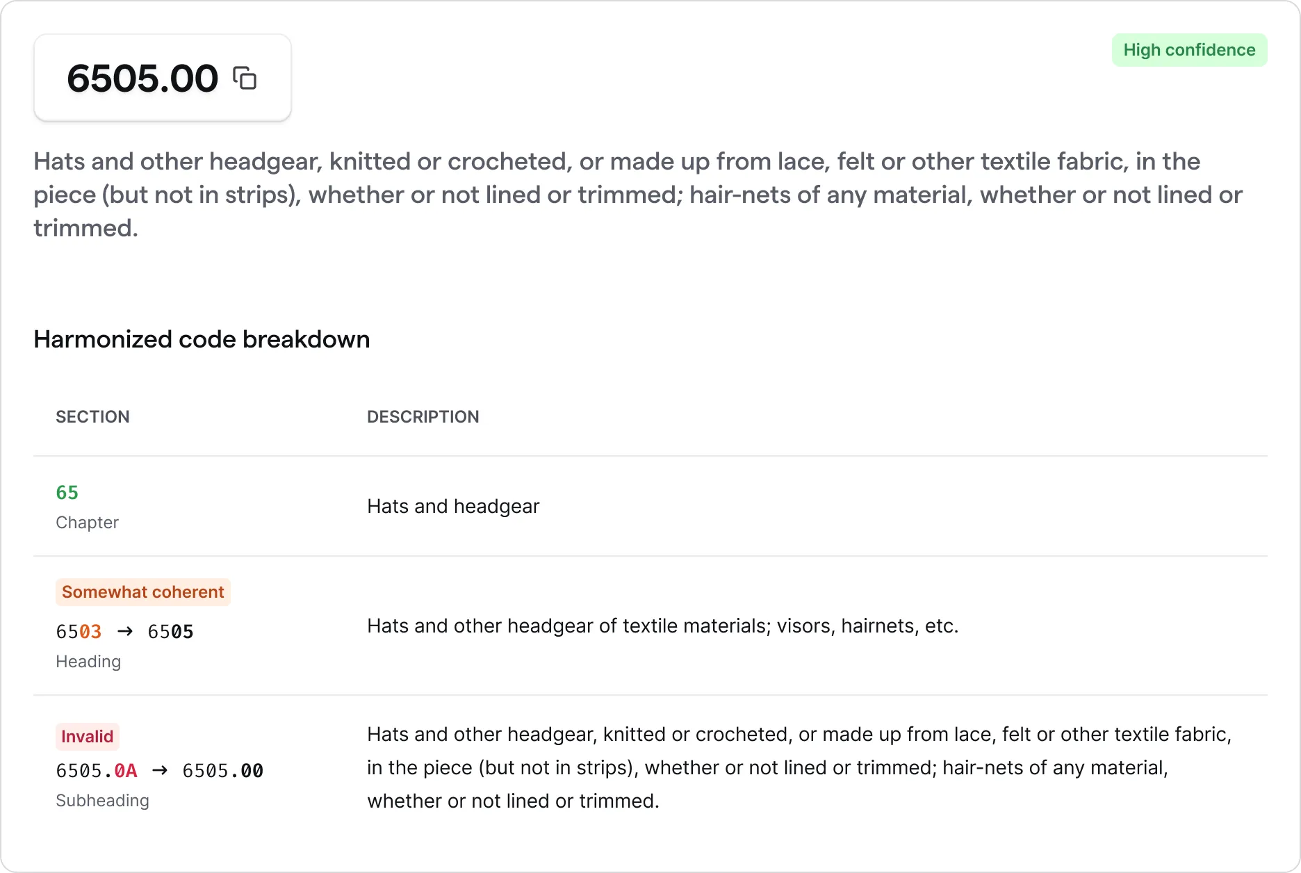Click the Heading row label
Viewport: 1301px width, 873px height.
point(88,662)
